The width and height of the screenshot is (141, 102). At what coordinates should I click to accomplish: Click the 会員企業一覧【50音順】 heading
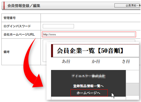tap(90, 51)
